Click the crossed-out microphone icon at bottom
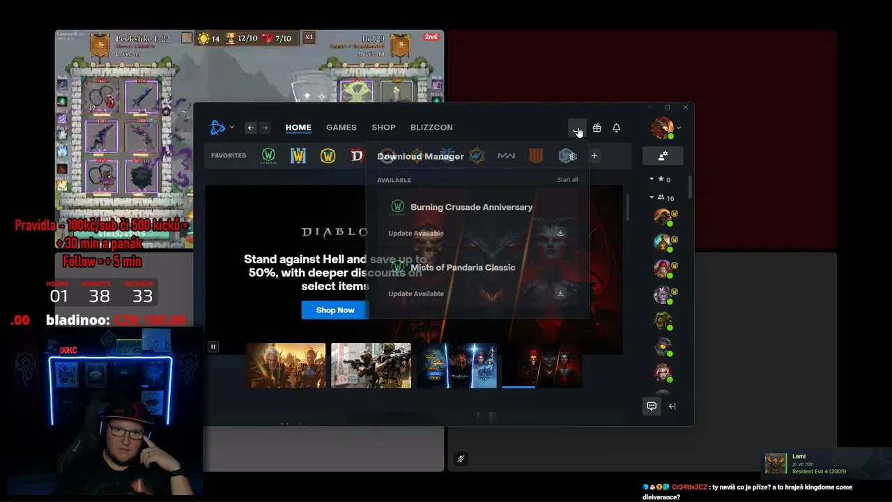The image size is (892, 502). [x=461, y=459]
